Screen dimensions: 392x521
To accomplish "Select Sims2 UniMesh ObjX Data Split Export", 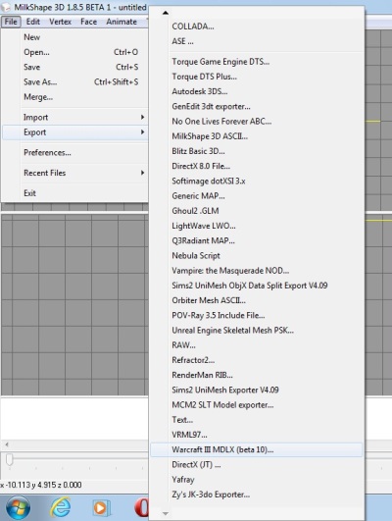I will click(256, 286).
